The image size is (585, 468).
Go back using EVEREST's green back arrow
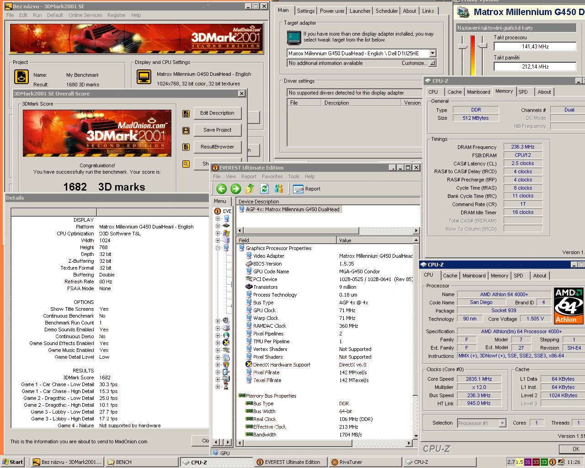[x=222, y=189]
